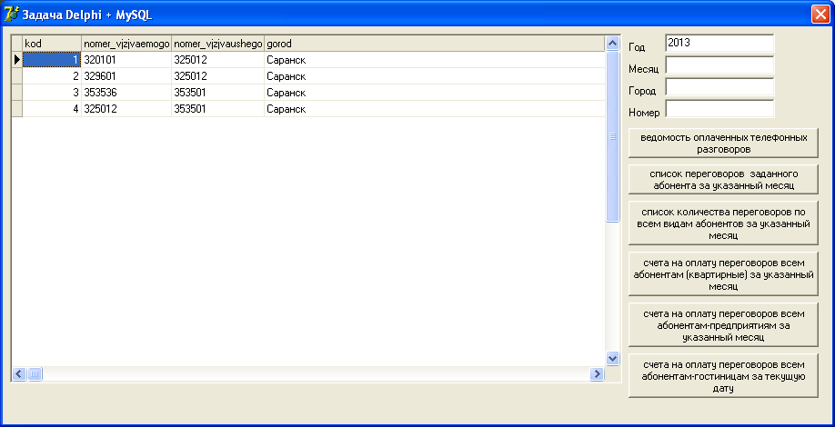Select cell 353501 in row 3
The image size is (835, 427).
coord(217,93)
